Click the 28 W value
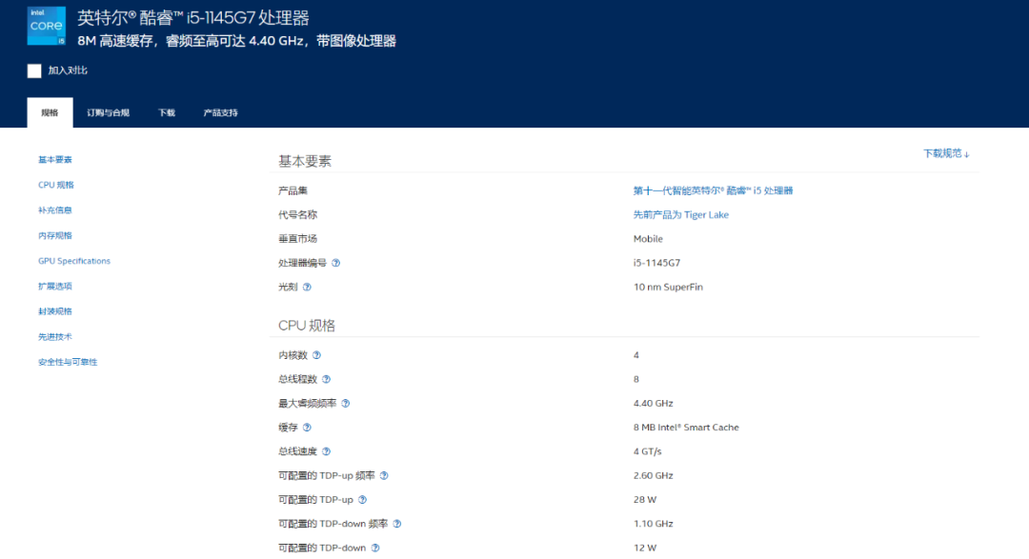The image size is (1029, 559). coord(644,500)
